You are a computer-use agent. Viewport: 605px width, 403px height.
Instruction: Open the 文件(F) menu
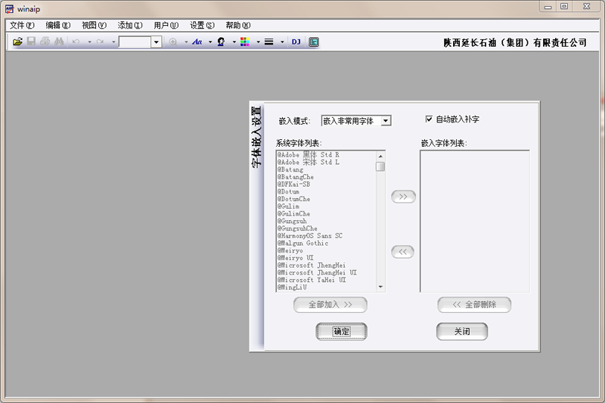tap(21, 25)
